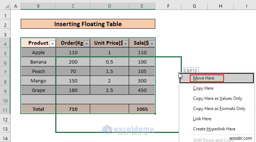Click Banana's sale value 100
This screenshot has width=256, height=142.
coord(142,62)
